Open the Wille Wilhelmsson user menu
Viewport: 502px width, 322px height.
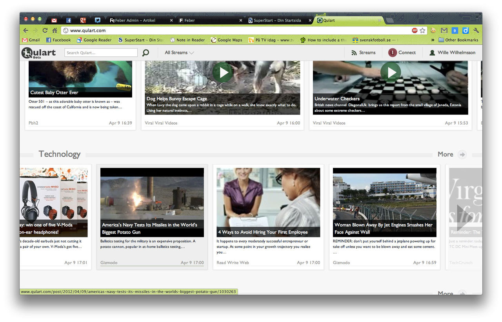click(x=452, y=52)
